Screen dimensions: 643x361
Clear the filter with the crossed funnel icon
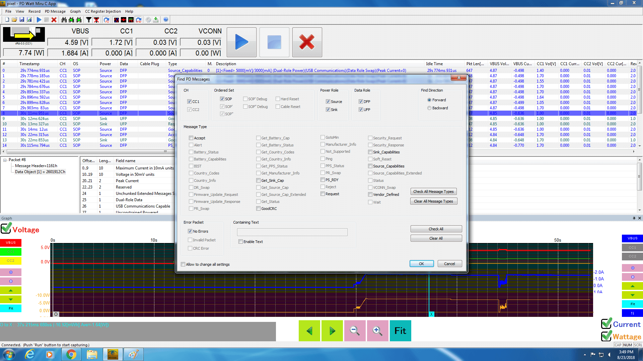coord(96,20)
